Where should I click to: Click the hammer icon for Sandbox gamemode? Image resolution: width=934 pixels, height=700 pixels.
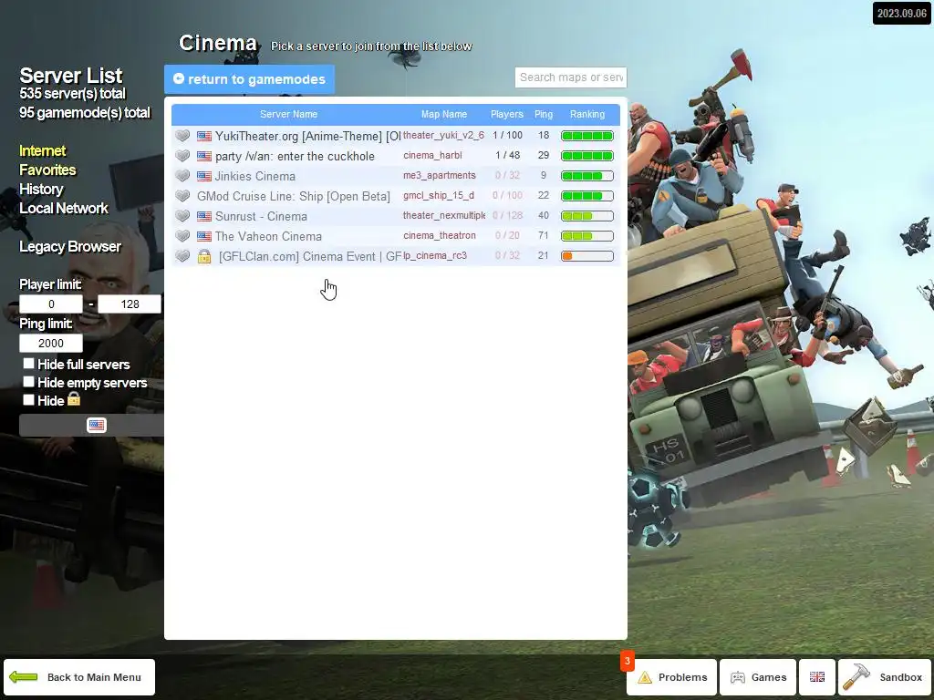(856, 677)
